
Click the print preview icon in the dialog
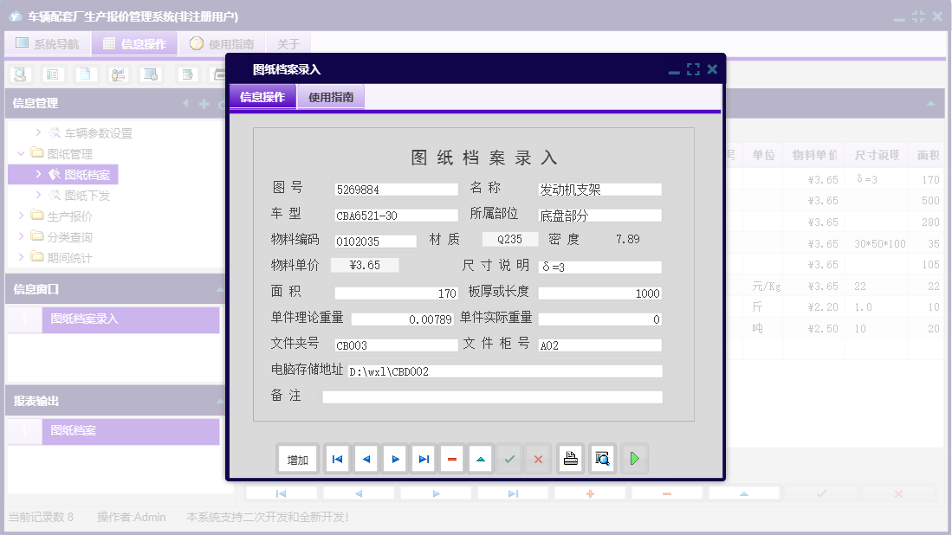(602, 459)
